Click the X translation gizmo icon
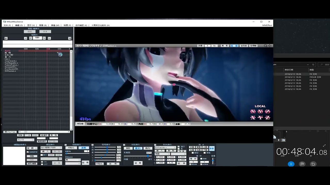The height and width of the screenshot is (185, 330). click(253, 118)
